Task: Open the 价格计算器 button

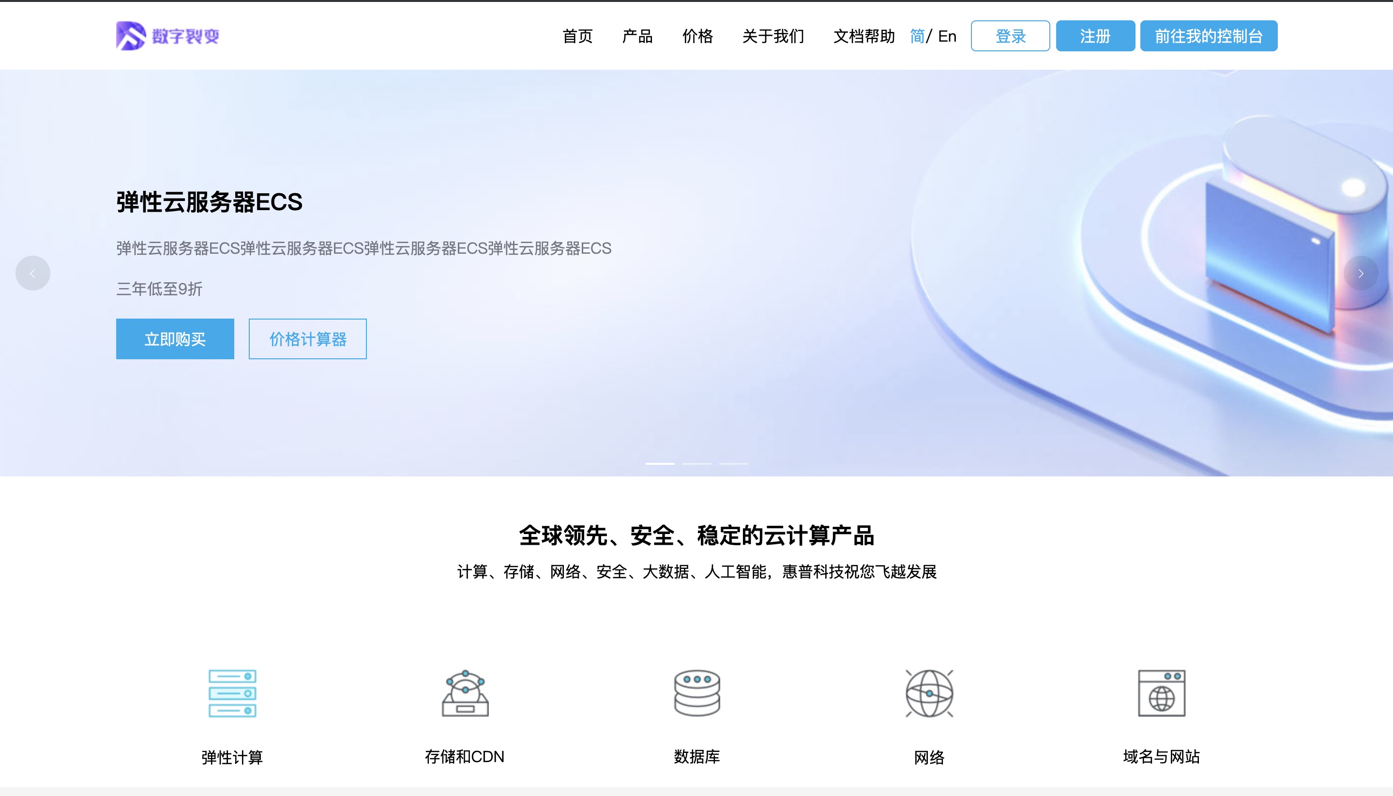Action: pos(308,339)
